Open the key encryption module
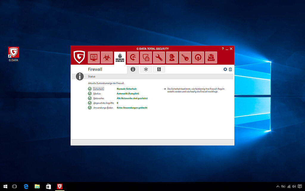The height and width of the screenshot is (191, 305). pos(185,58)
